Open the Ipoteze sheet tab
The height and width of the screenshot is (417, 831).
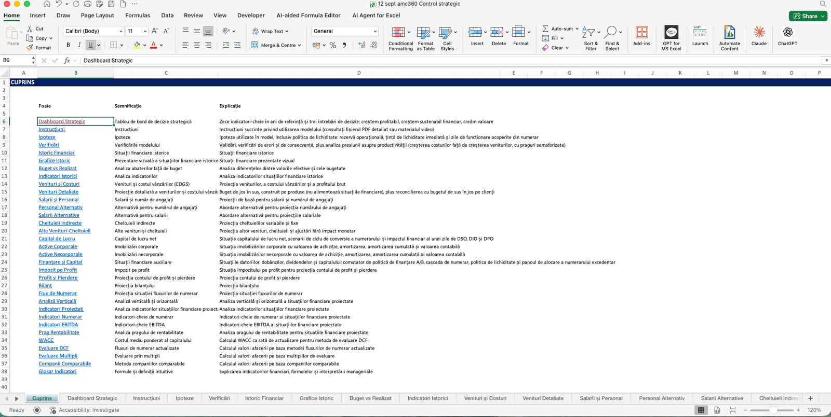click(184, 398)
